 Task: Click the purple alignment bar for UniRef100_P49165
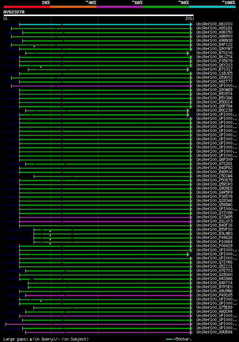(x=108, y=296)
